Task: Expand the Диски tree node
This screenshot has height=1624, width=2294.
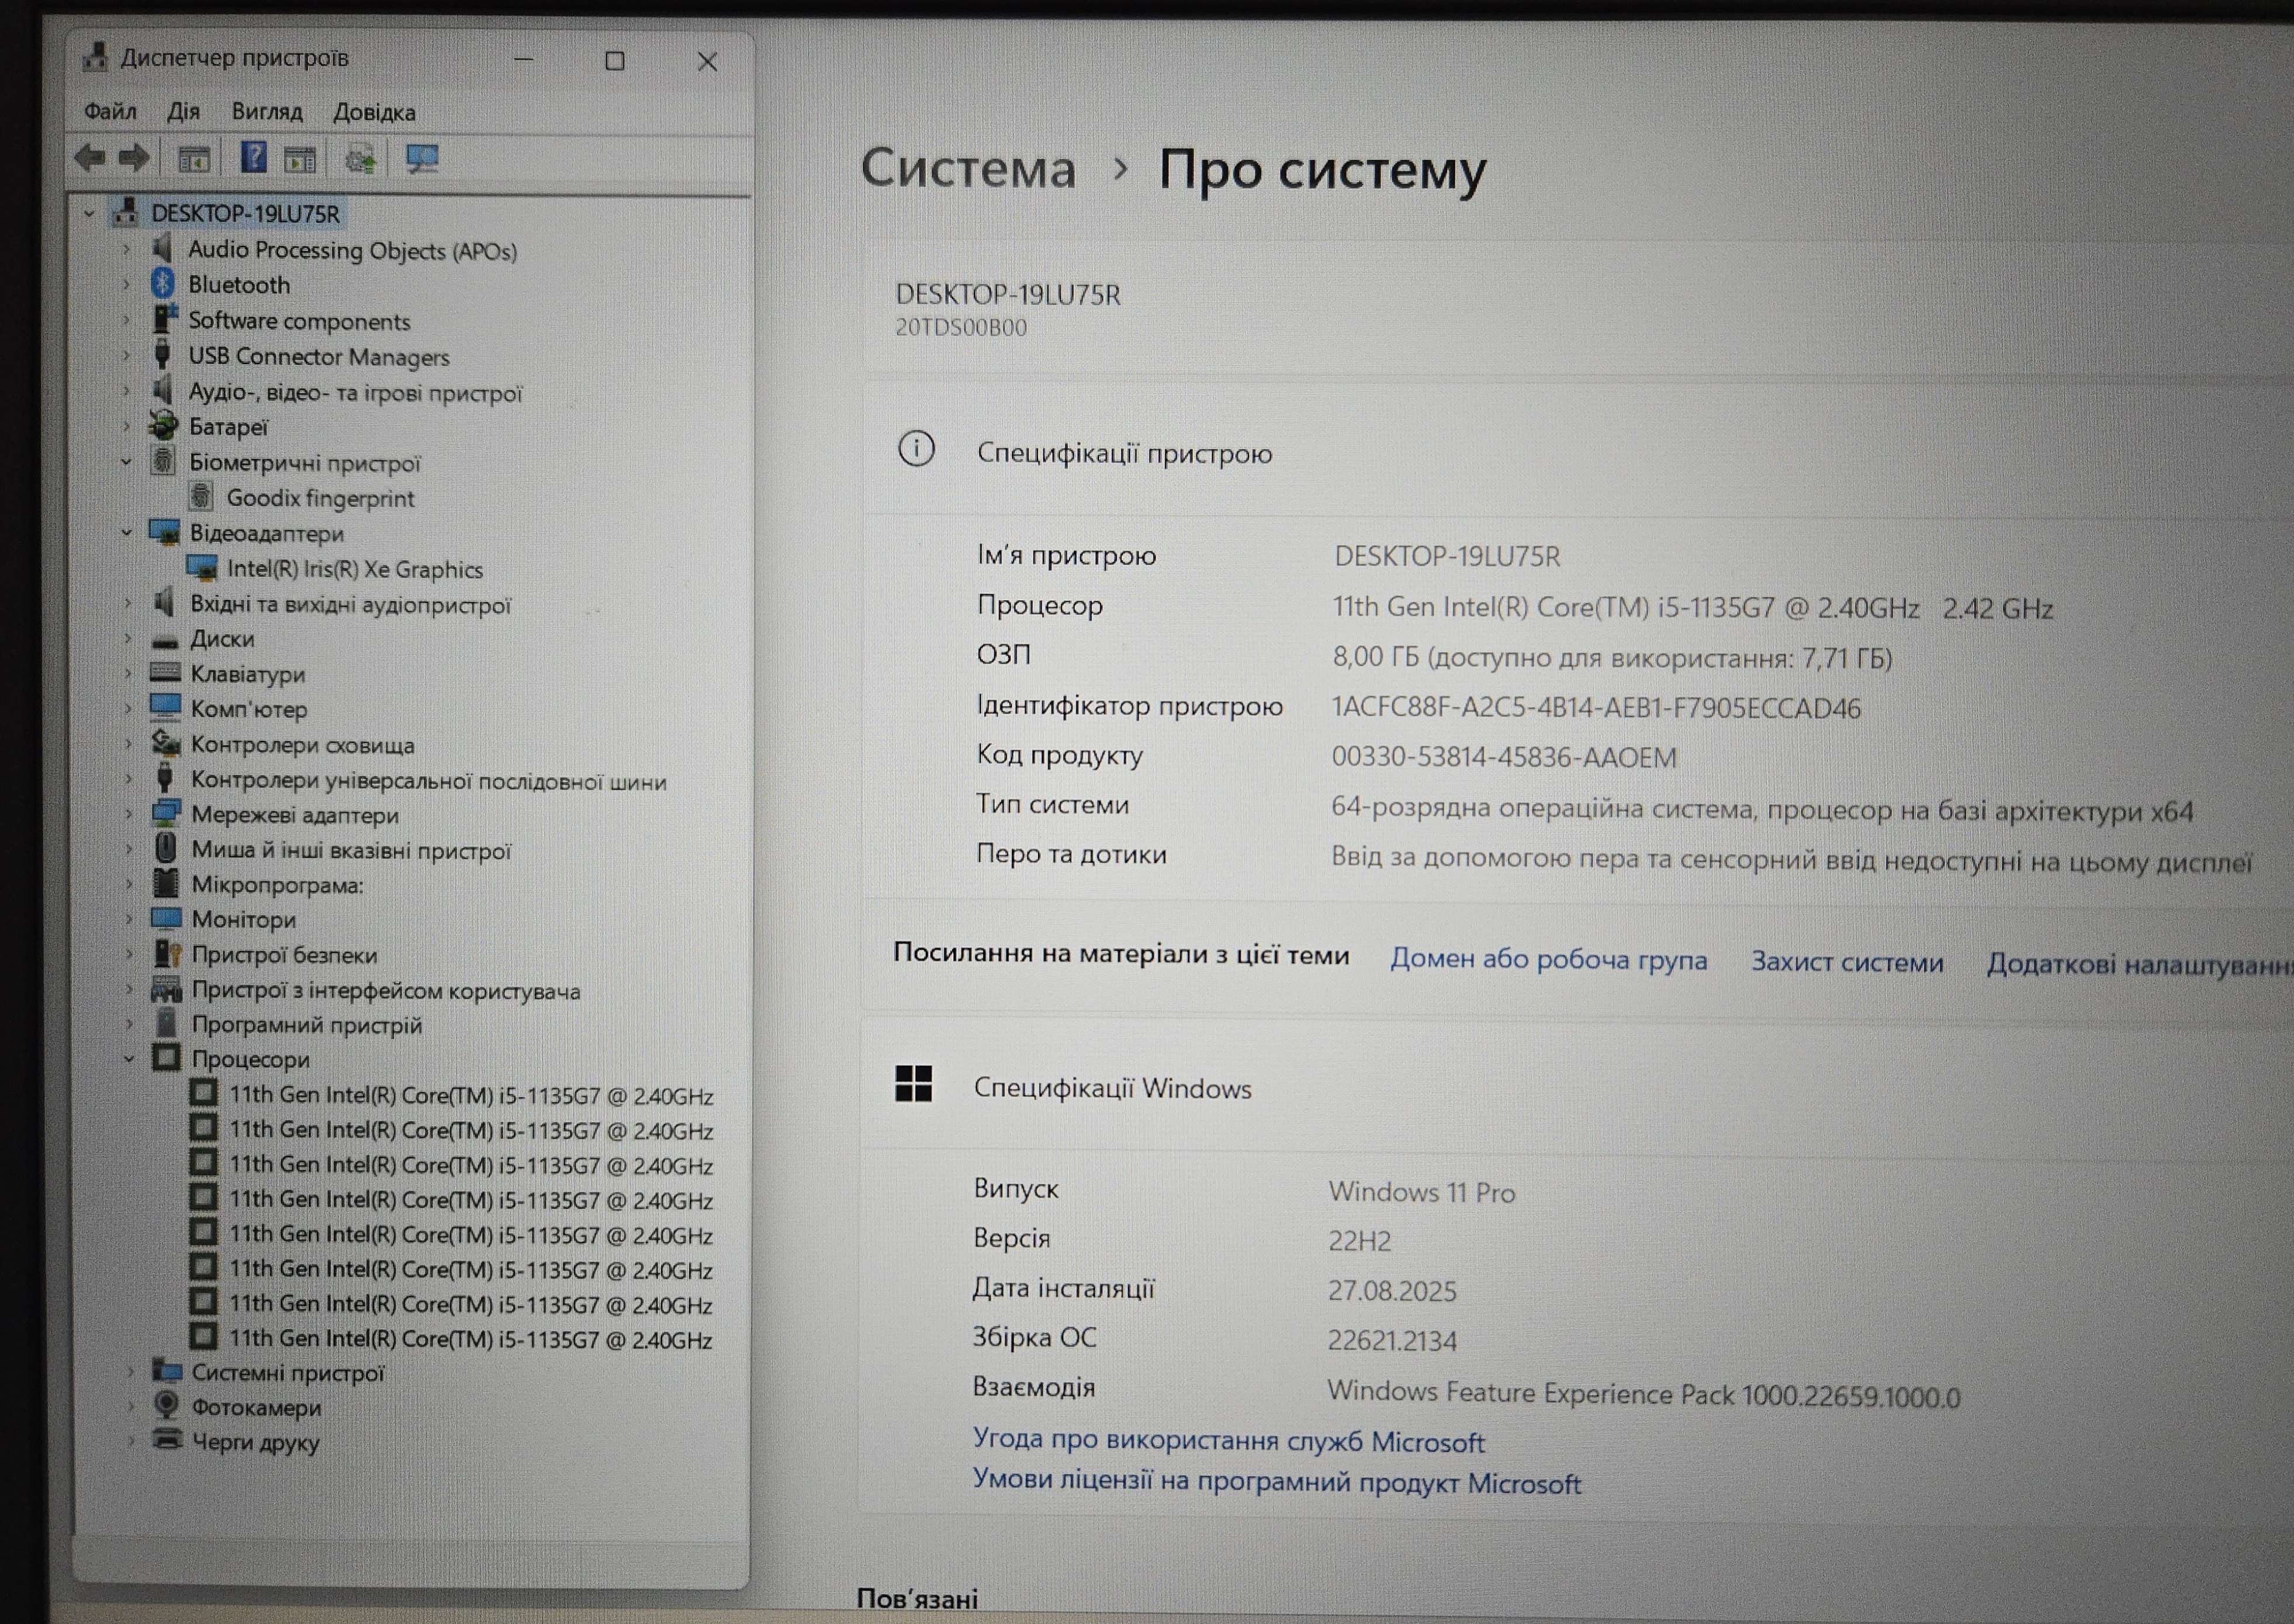Action: coord(127,638)
